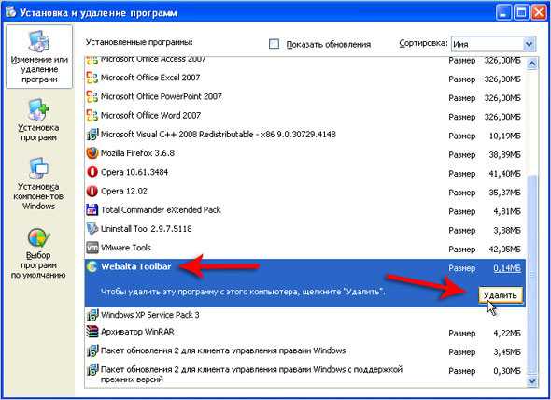
Task: Select the Total Commander eXtended Pack icon
Action: [x=92, y=210]
